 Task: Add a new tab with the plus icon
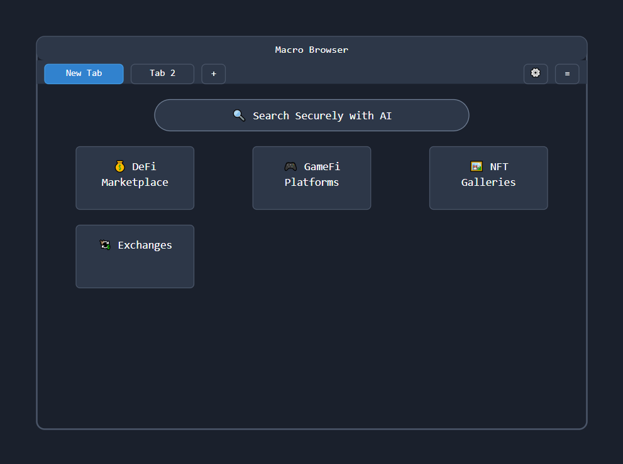[x=213, y=74]
